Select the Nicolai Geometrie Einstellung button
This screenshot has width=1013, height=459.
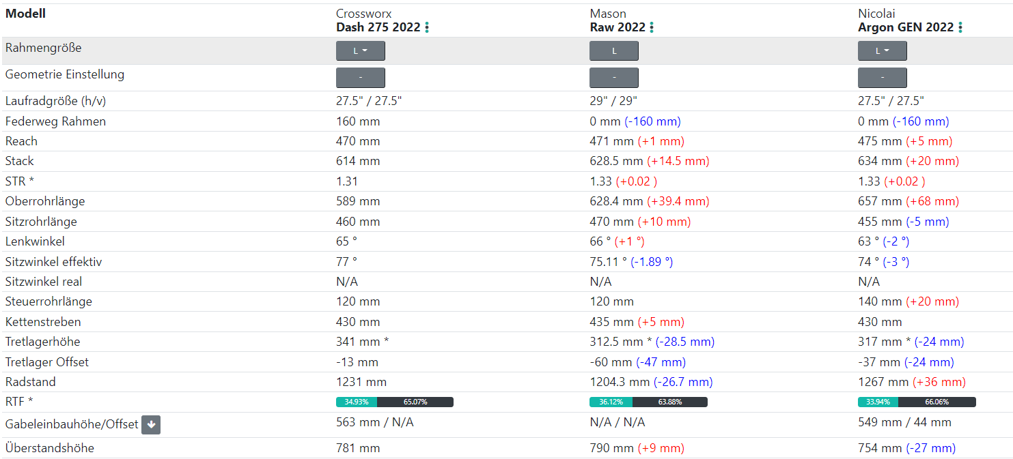tap(883, 78)
